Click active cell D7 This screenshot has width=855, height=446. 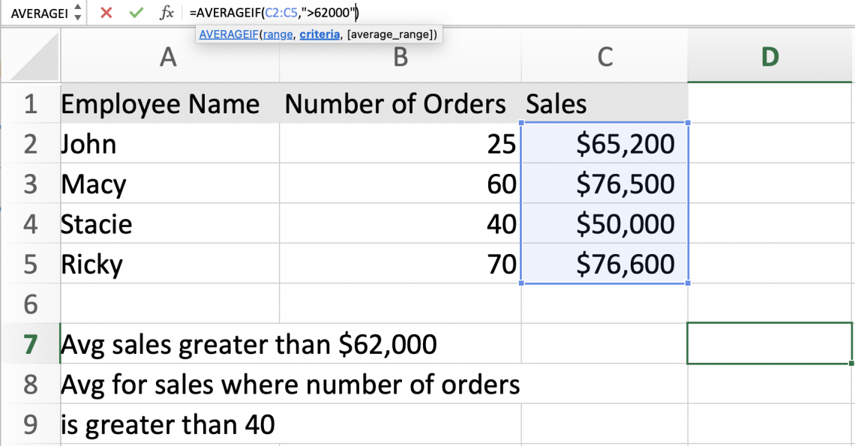pos(770,344)
